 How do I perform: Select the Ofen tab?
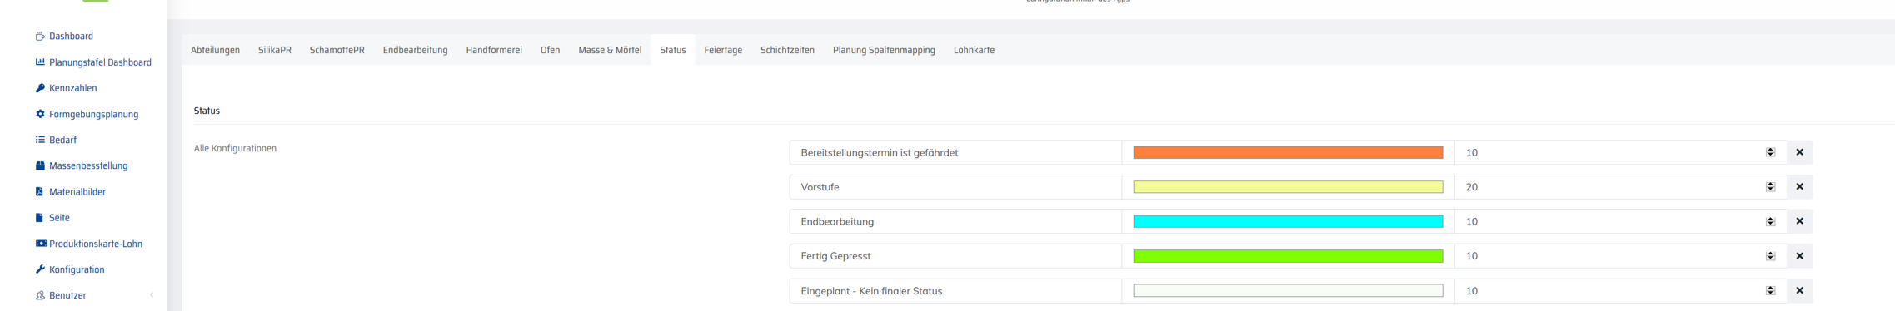[x=550, y=50]
